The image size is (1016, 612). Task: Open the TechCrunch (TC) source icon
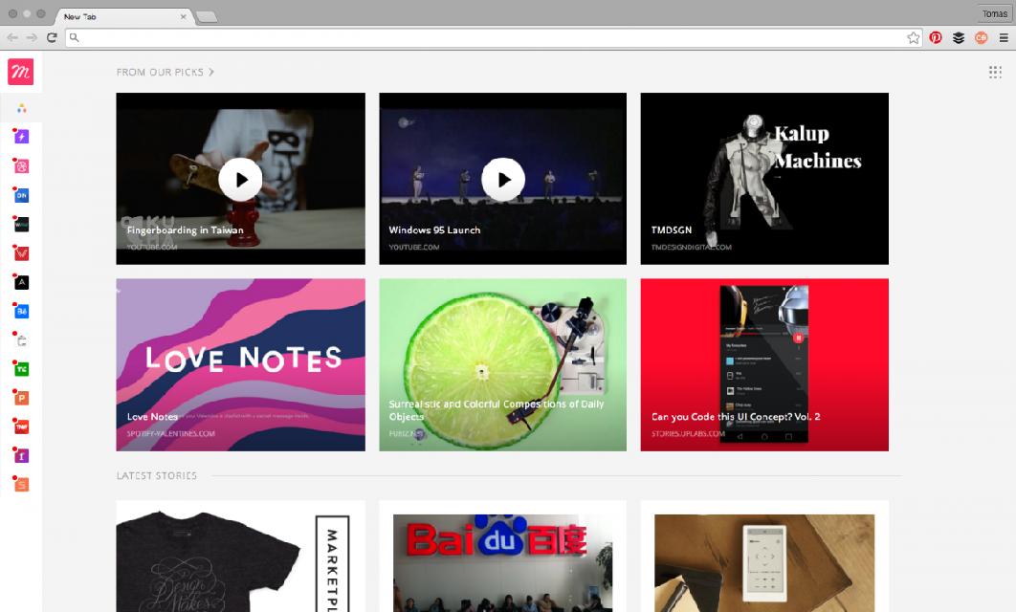21,369
